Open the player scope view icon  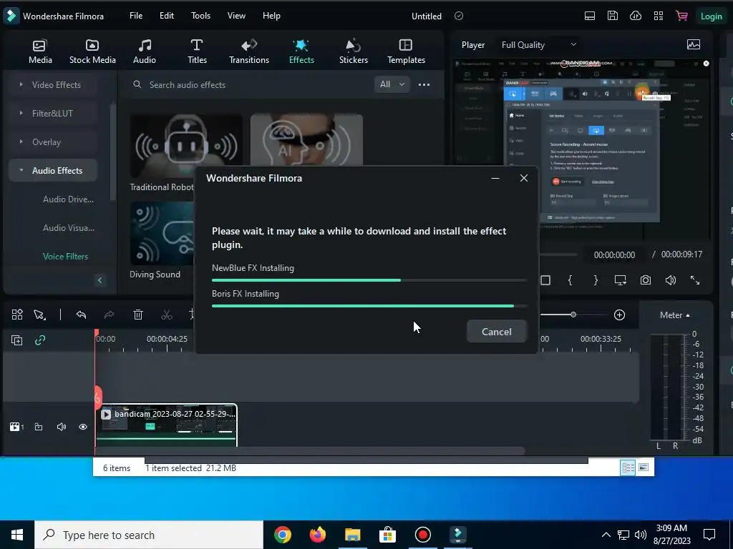pyautogui.click(x=694, y=45)
